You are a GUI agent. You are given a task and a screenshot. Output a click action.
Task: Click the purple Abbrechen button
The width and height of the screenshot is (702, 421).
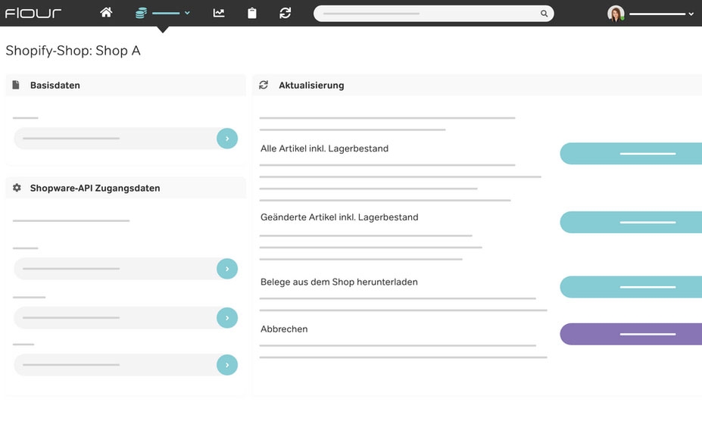[631, 334]
